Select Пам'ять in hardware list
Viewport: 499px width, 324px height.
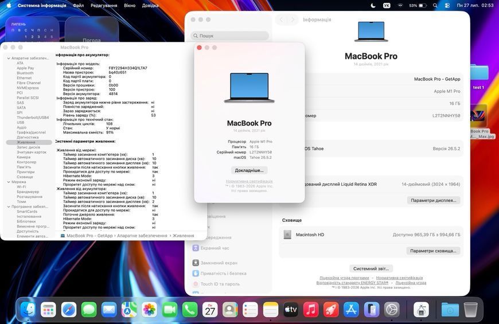24,167
